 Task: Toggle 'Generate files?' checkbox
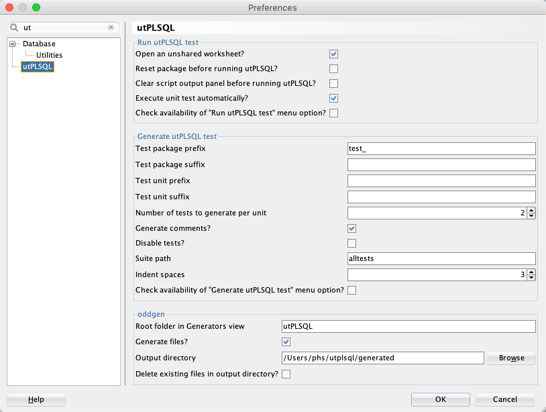(286, 342)
